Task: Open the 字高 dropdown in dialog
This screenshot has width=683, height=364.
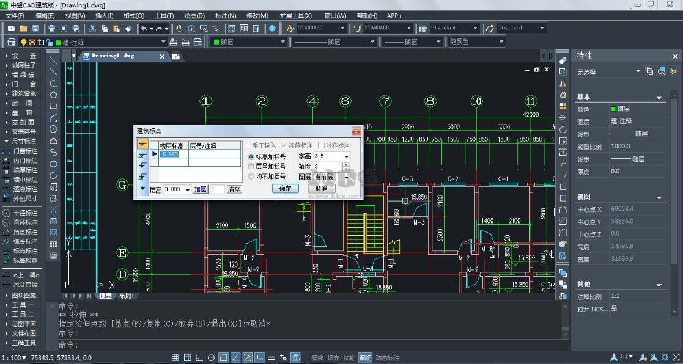Action: pos(346,157)
